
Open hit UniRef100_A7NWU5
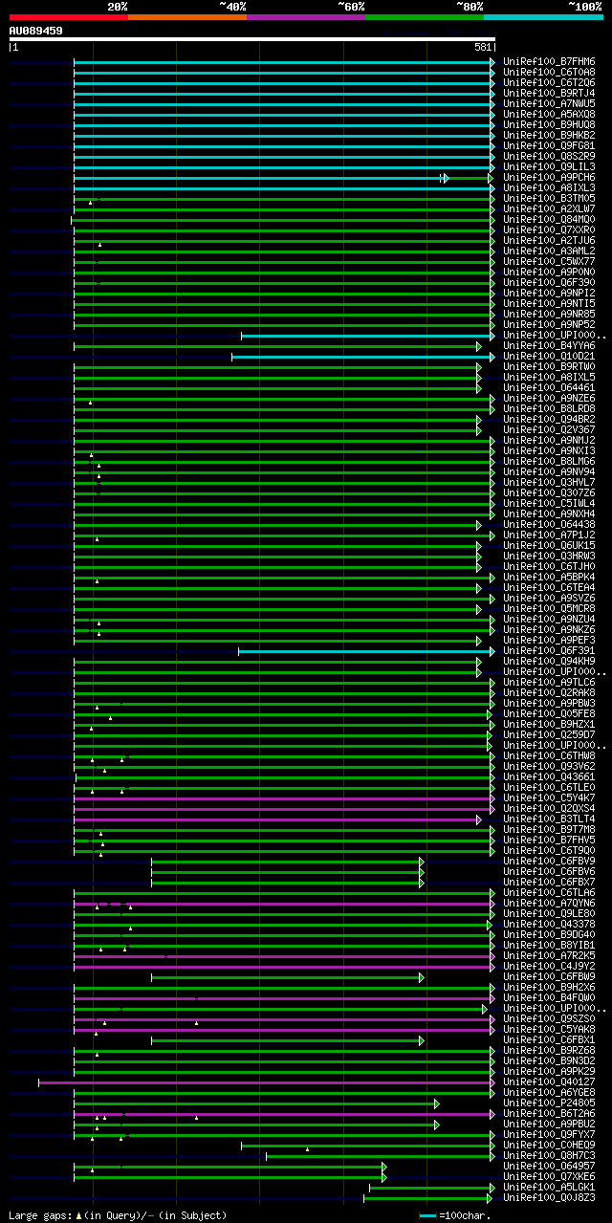549,103
